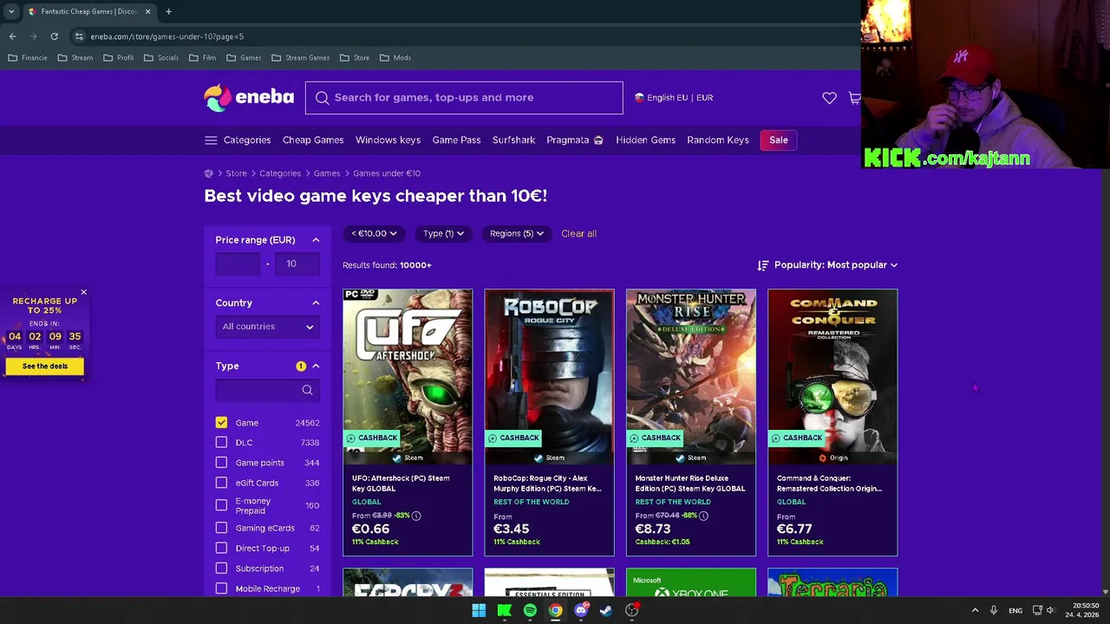The image size is (1110, 624).
Task: Open the Regions (5) filter chip
Action: [516, 233]
